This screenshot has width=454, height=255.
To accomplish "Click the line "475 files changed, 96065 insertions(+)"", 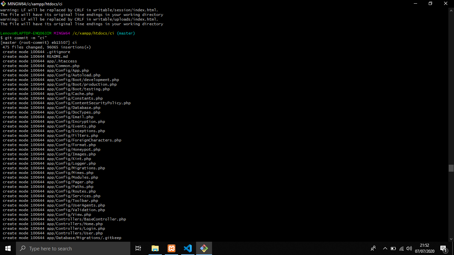I will point(47,47).
